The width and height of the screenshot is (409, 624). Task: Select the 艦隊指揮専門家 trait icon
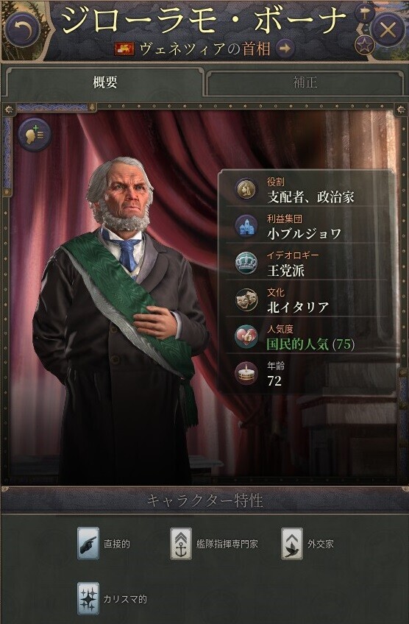(181, 544)
